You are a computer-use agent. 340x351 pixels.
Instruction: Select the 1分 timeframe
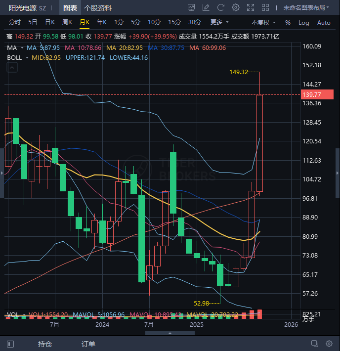pyautogui.click(x=119, y=22)
